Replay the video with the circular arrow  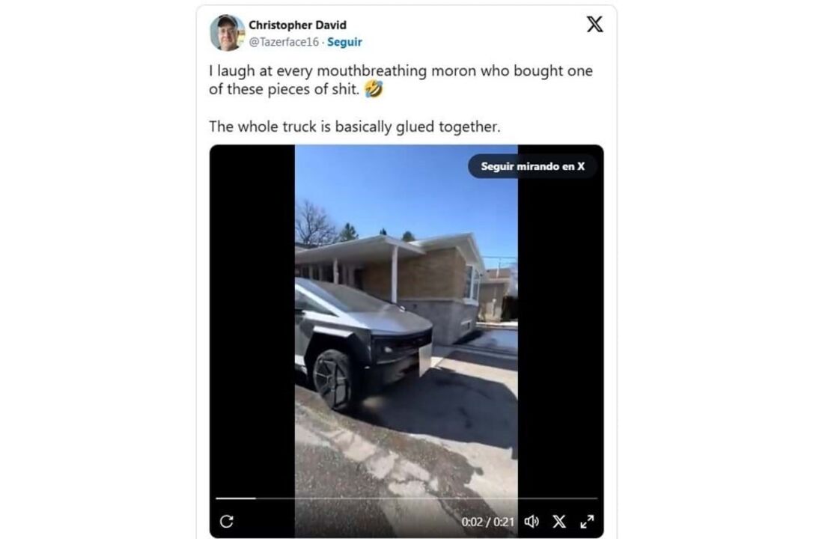[x=227, y=521]
